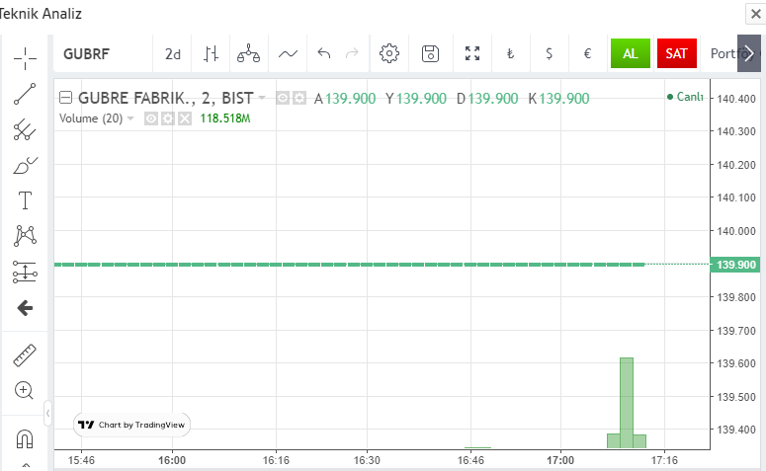Select the text annotation tool
Viewport: 766px width, 471px height.
click(x=25, y=200)
